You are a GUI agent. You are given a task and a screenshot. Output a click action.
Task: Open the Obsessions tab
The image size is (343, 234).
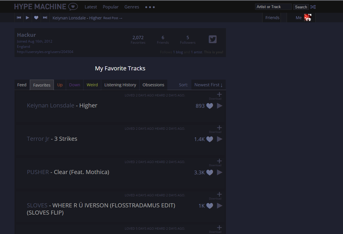pyautogui.click(x=153, y=85)
